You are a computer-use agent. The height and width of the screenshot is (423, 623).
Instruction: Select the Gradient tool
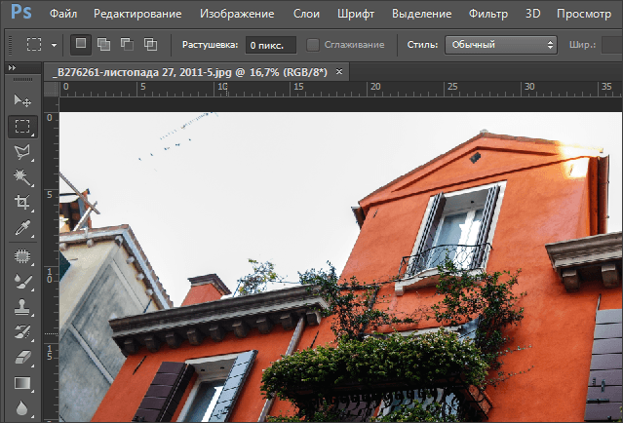pyautogui.click(x=21, y=383)
